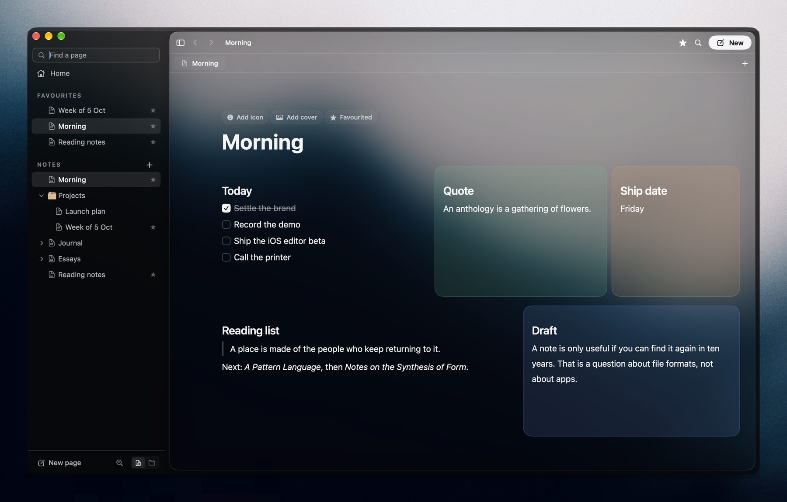Toggle the sidebar panel icon
Viewport: 787px width, 502px height.
[180, 43]
